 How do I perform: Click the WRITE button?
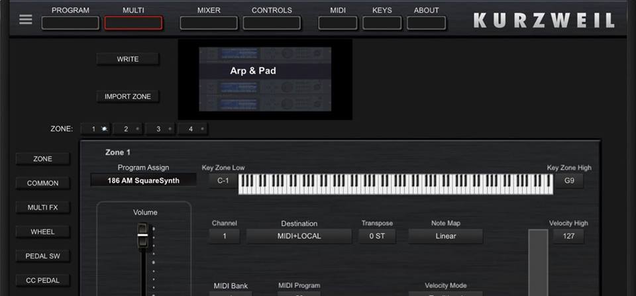(x=128, y=59)
